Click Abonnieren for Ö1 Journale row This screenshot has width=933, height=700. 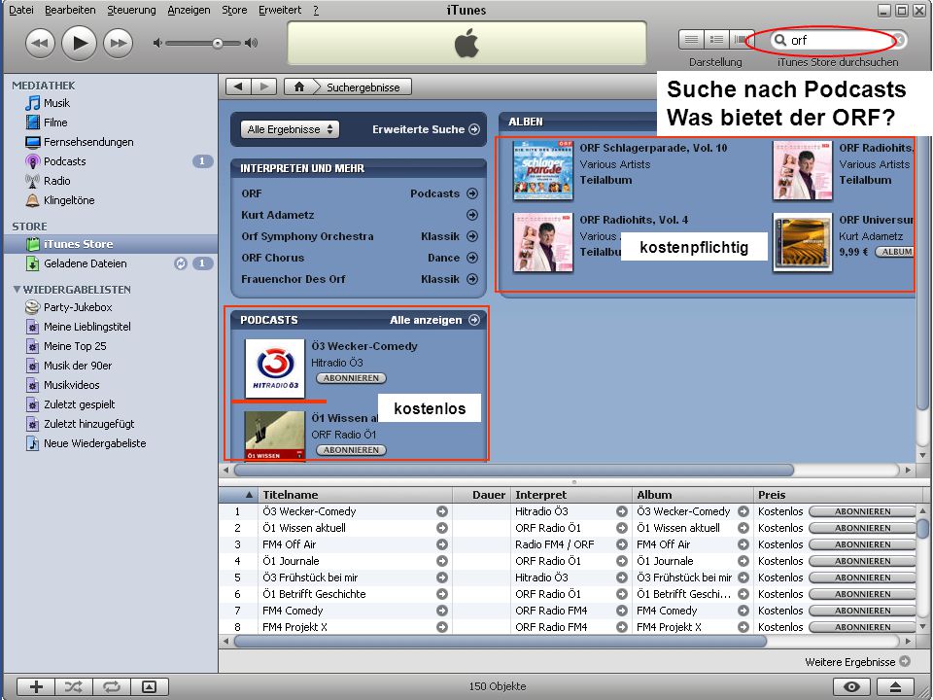click(x=862, y=561)
